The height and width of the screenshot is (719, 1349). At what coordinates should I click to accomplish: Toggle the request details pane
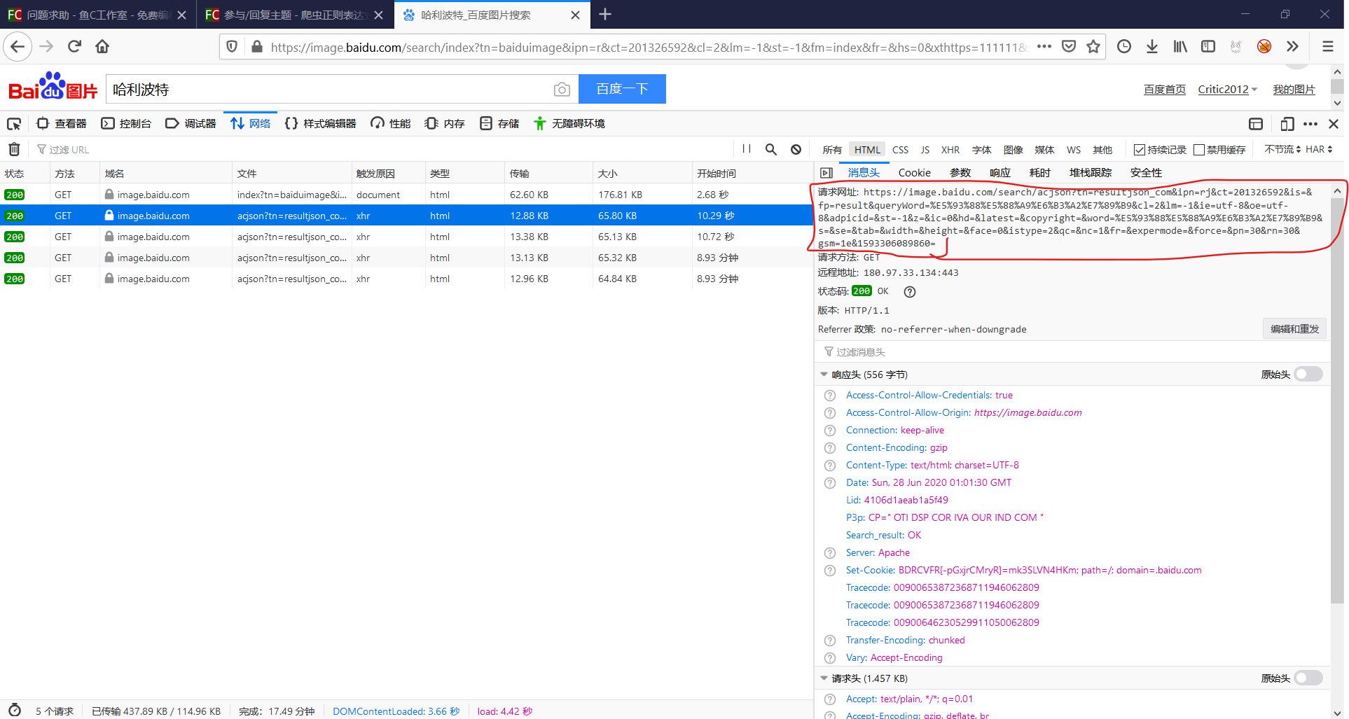(826, 173)
